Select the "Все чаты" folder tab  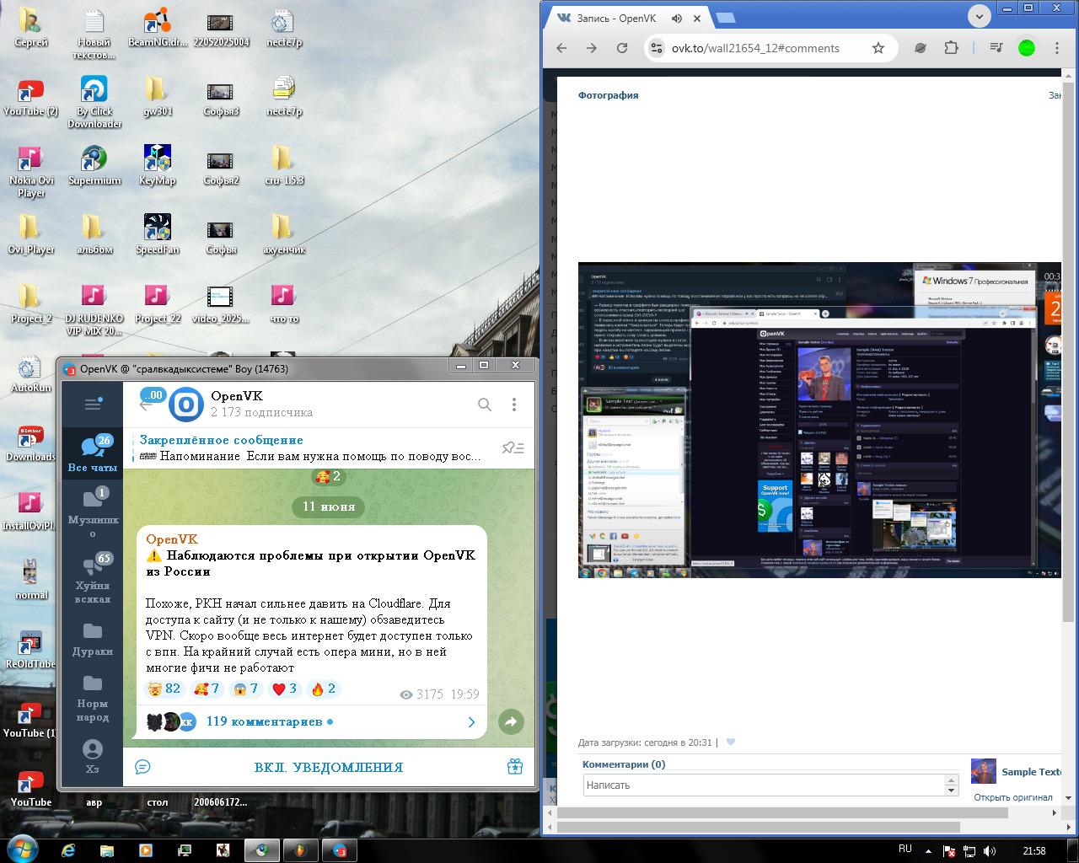pos(93,453)
